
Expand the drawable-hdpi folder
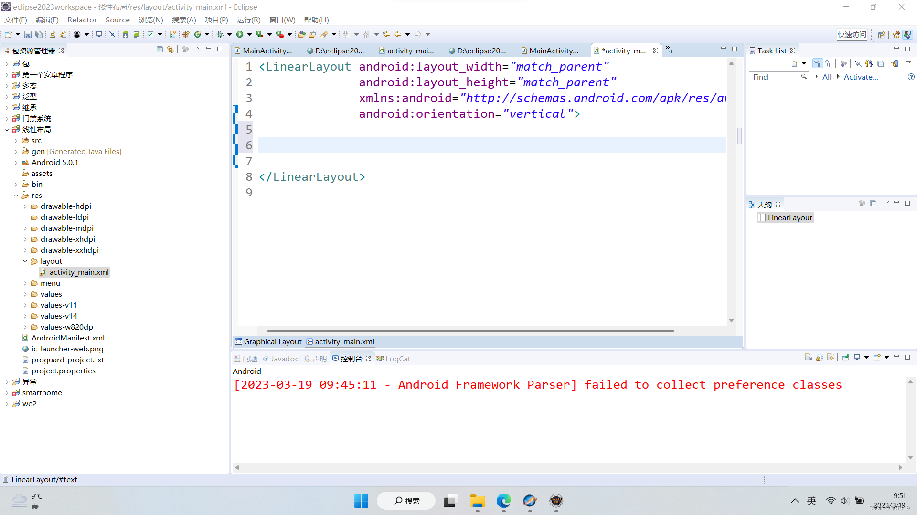point(25,206)
